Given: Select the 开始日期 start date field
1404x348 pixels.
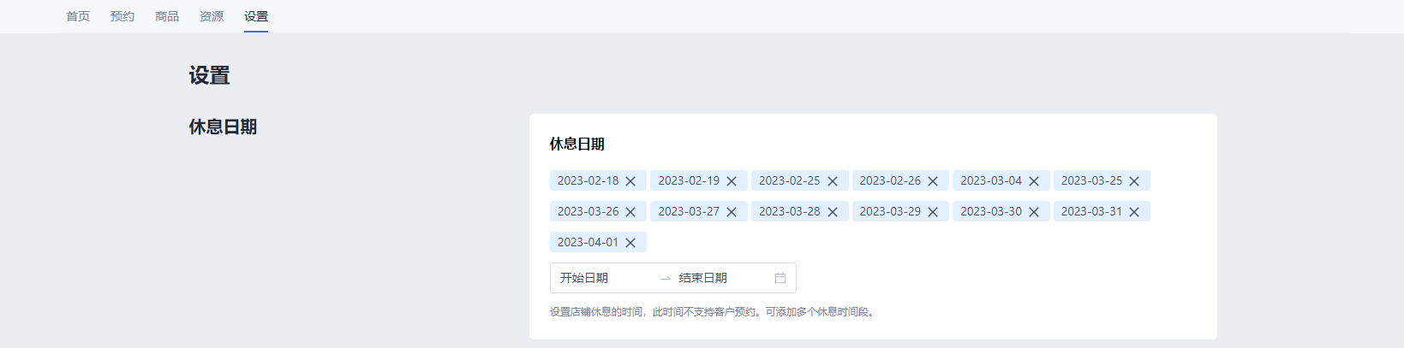Looking at the screenshot, I should point(605,278).
